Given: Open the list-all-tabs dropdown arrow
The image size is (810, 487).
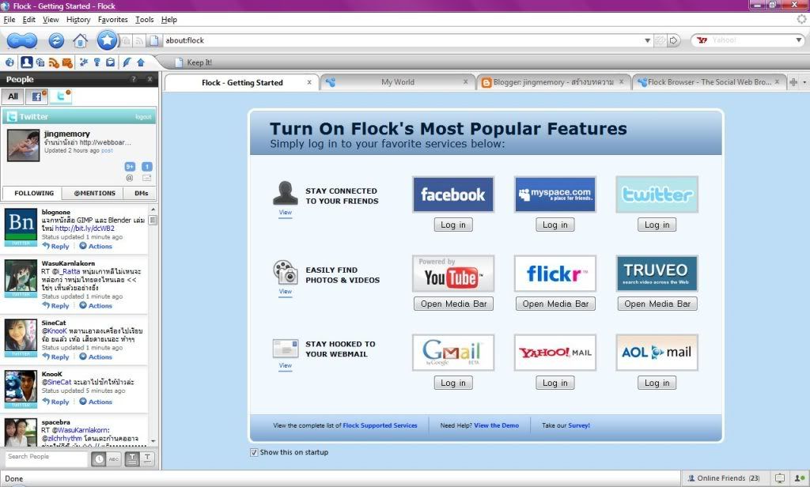Looking at the screenshot, I should (x=804, y=83).
